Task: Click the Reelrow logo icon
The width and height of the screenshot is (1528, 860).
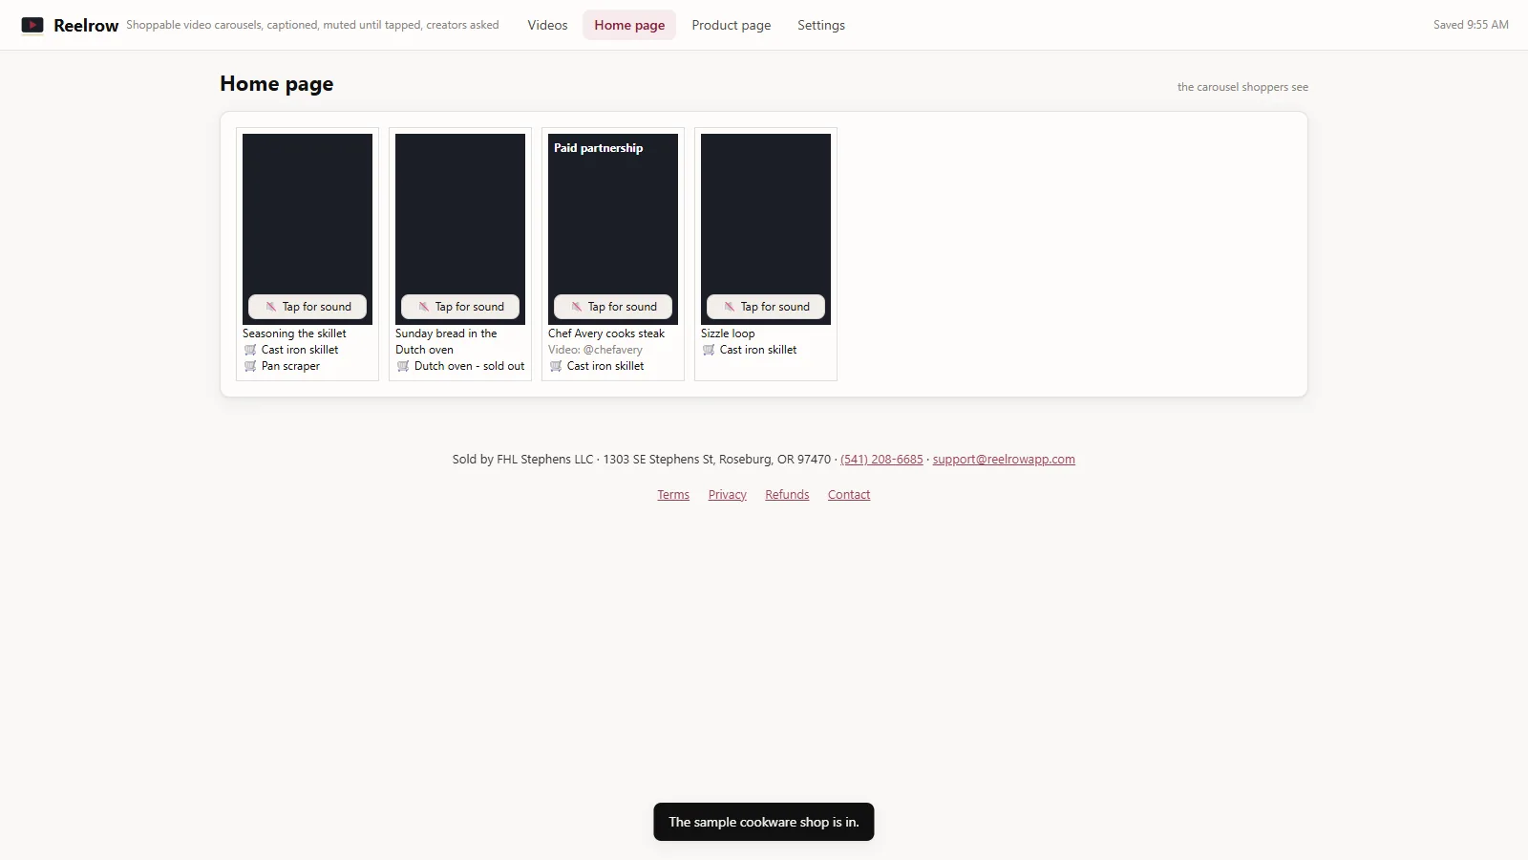Action: click(x=32, y=25)
